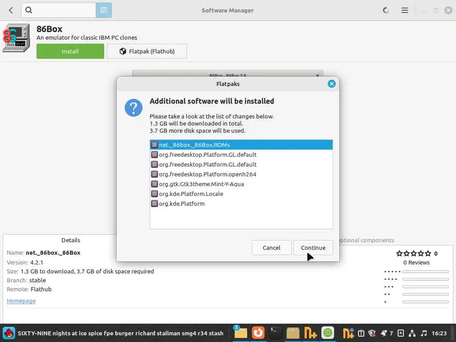Open the file manager in the taskbar
The width and height of the screenshot is (456, 342).
(241, 333)
